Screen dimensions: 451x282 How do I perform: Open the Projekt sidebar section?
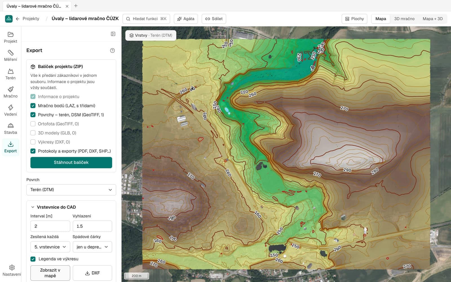(x=10, y=38)
